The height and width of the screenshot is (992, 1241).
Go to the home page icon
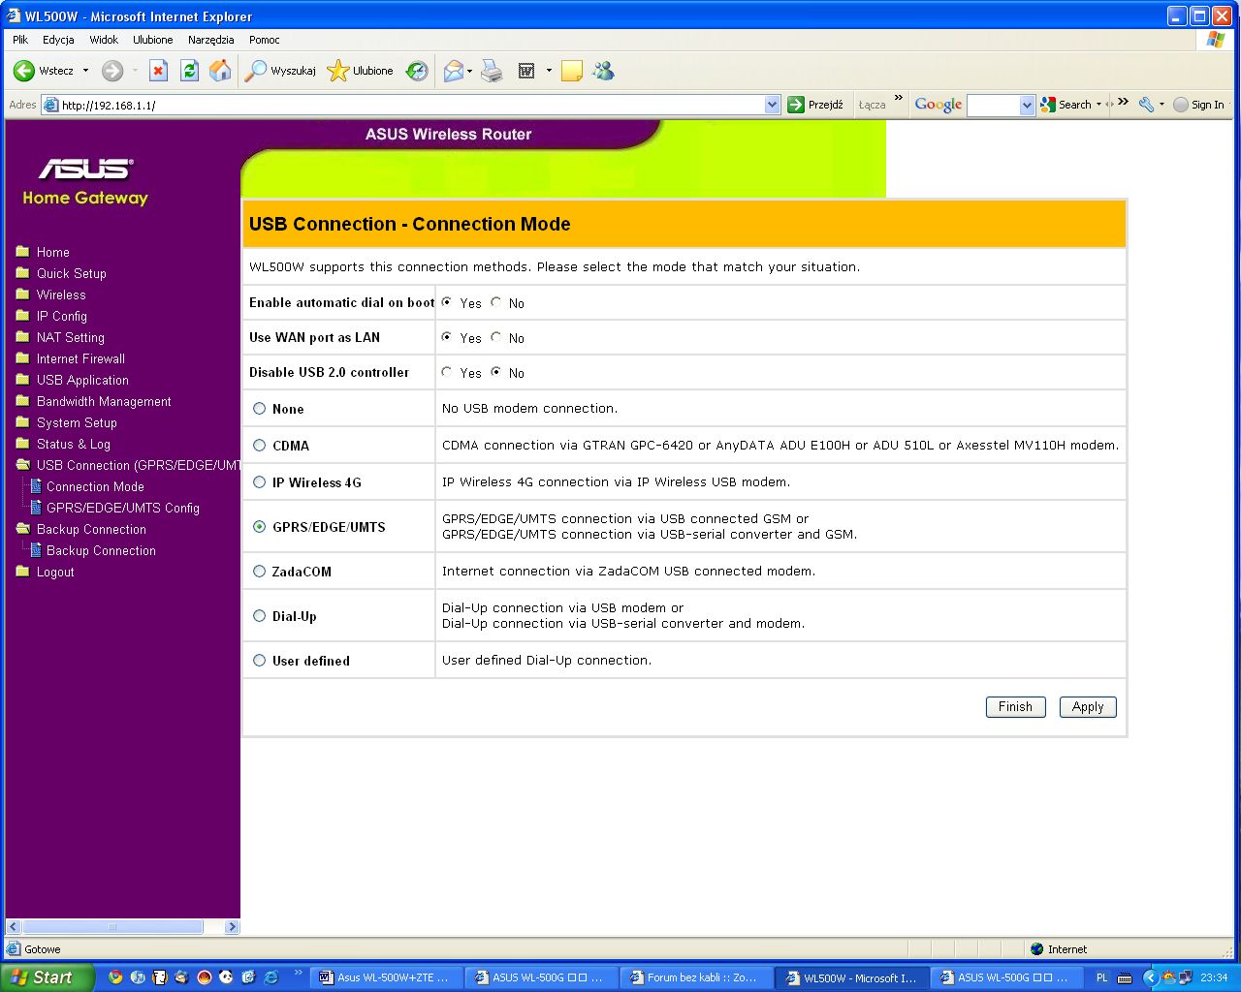pyautogui.click(x=221, y=71)
